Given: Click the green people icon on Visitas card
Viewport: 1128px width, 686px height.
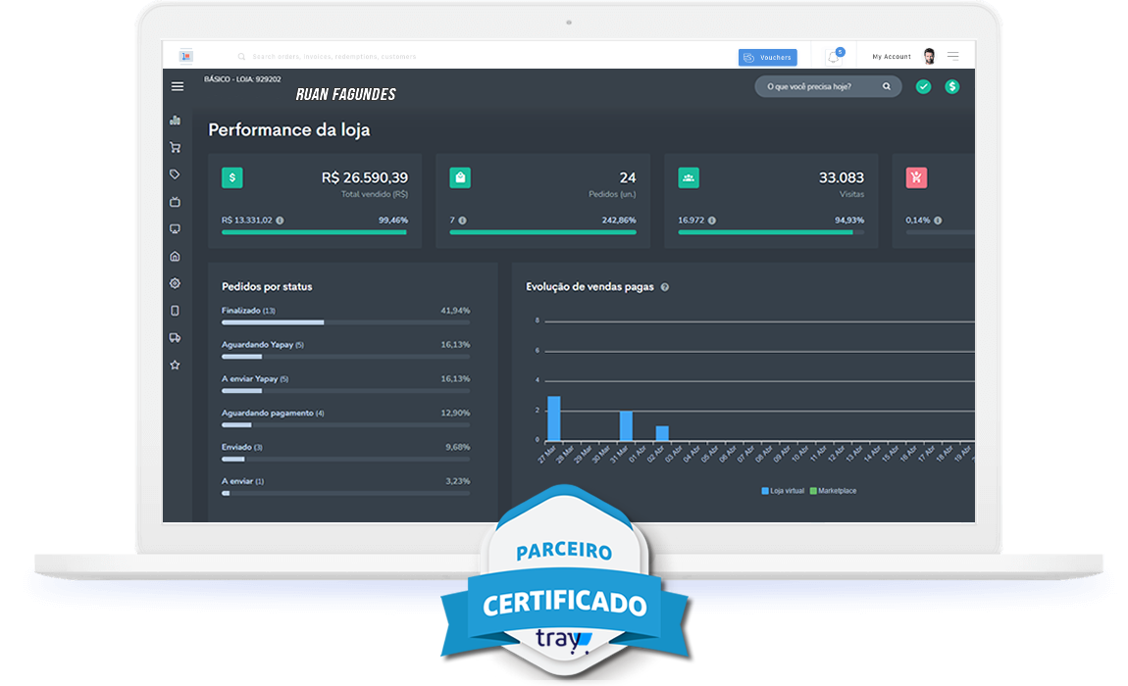Looking at the screenshot, I should point(689,177).
